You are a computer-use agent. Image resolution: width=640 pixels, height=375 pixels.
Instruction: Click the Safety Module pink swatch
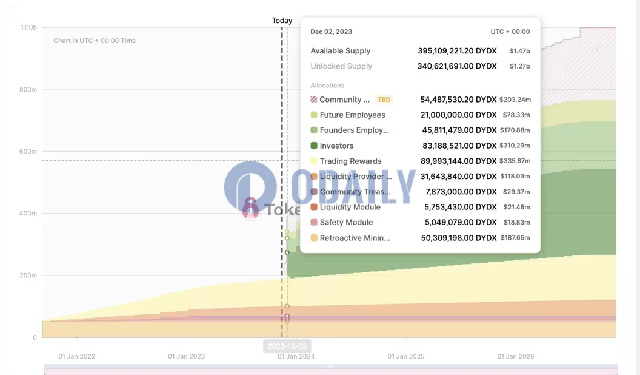point(314,222)
